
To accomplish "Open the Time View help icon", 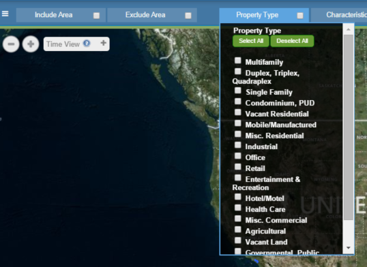I will pyautogui.click(x=87, y=44).
